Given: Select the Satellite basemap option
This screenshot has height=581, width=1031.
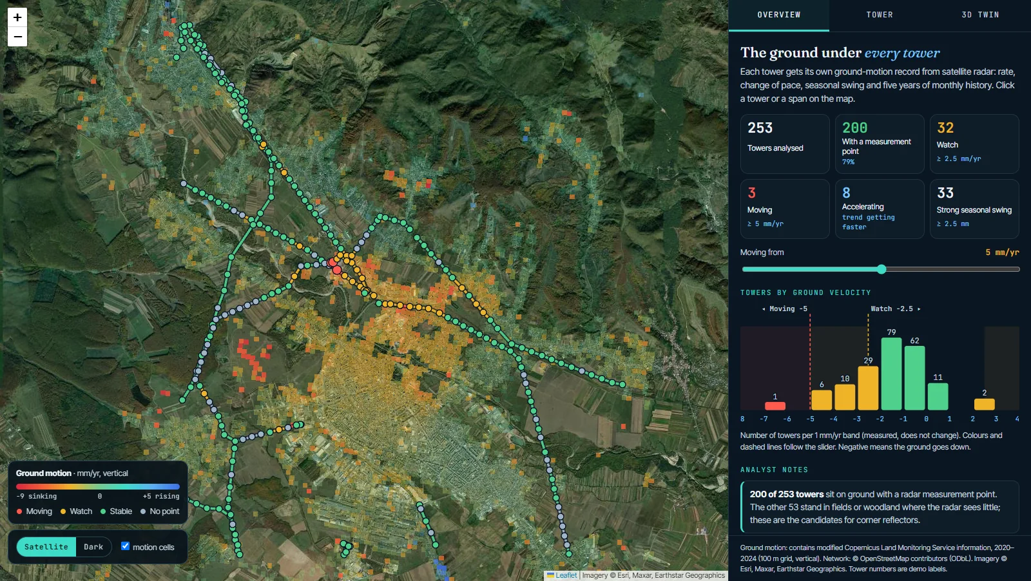Looking at the screenshot, I should tap(46, 547).
